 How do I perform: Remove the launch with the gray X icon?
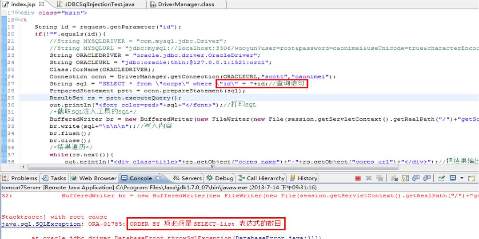pyautogui.click(x=369, y=178)
